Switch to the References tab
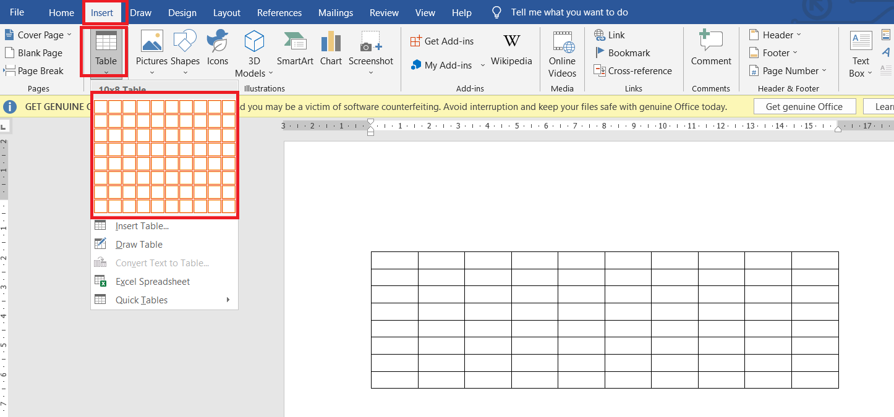The height and width of the screenshot is (417, 894). click(279, 12)
